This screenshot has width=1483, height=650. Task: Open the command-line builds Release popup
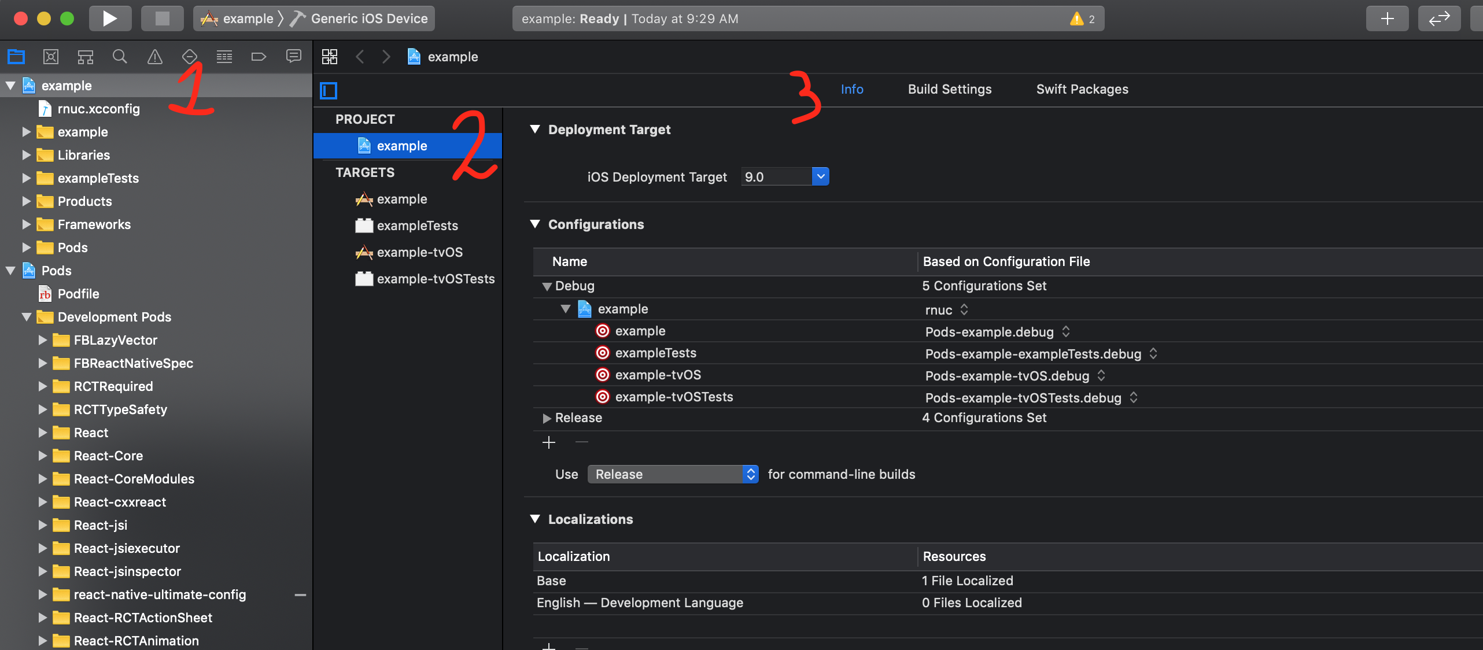click(673, 474)
